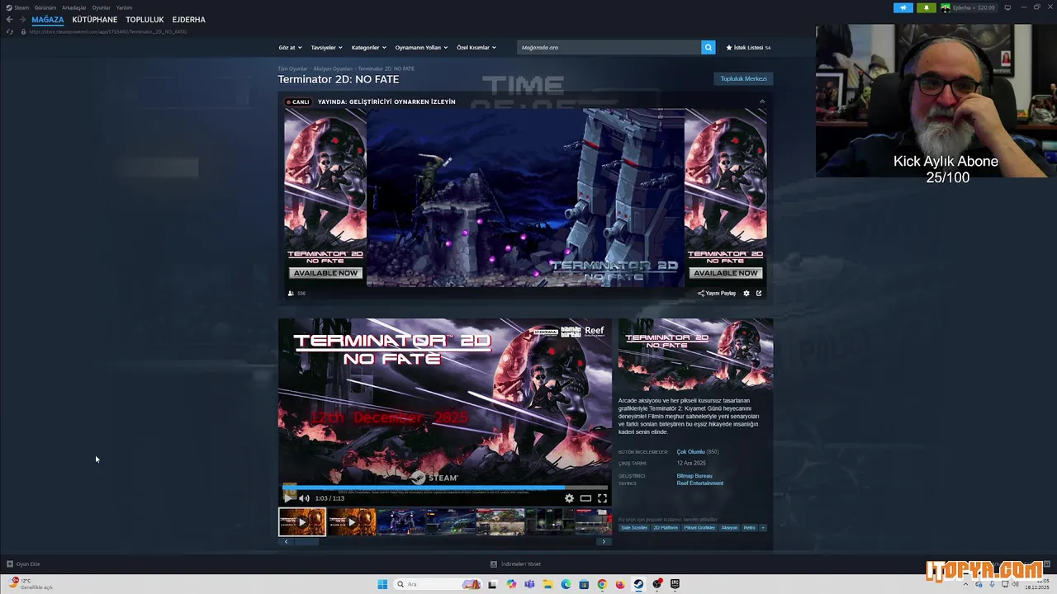Image resolution: width=1057 pixels, height=594 pixels.
Task: Open the Görünüm menu
Action: tap(45, 7)
